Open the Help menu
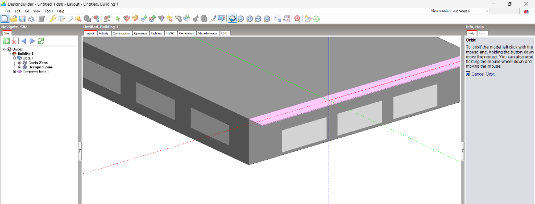 (x=61, y=11)
